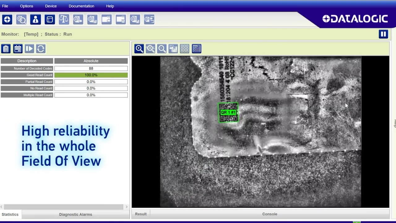Click the Absolute column header
396x223 pixels.
(x=91, y=61)
